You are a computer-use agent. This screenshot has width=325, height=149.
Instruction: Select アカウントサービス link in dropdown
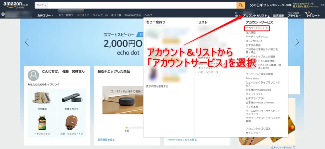pyautogui.click(x=257, y=28)
